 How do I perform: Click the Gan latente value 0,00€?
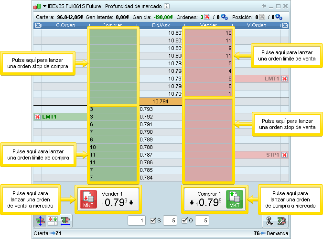[122, 17]
